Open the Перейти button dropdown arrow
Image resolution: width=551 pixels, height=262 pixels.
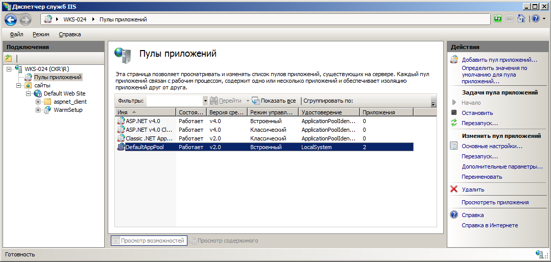click(247, 101)
